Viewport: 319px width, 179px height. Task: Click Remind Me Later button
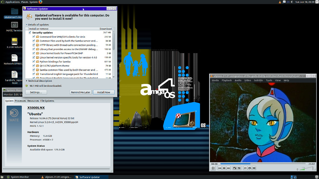click(81, 92)
